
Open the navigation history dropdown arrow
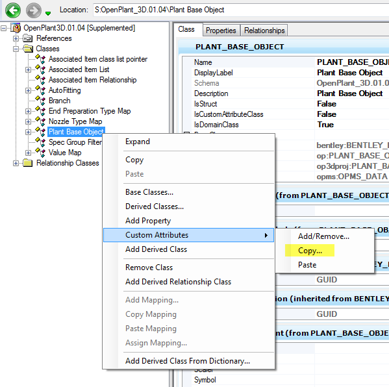pos(48,14)
